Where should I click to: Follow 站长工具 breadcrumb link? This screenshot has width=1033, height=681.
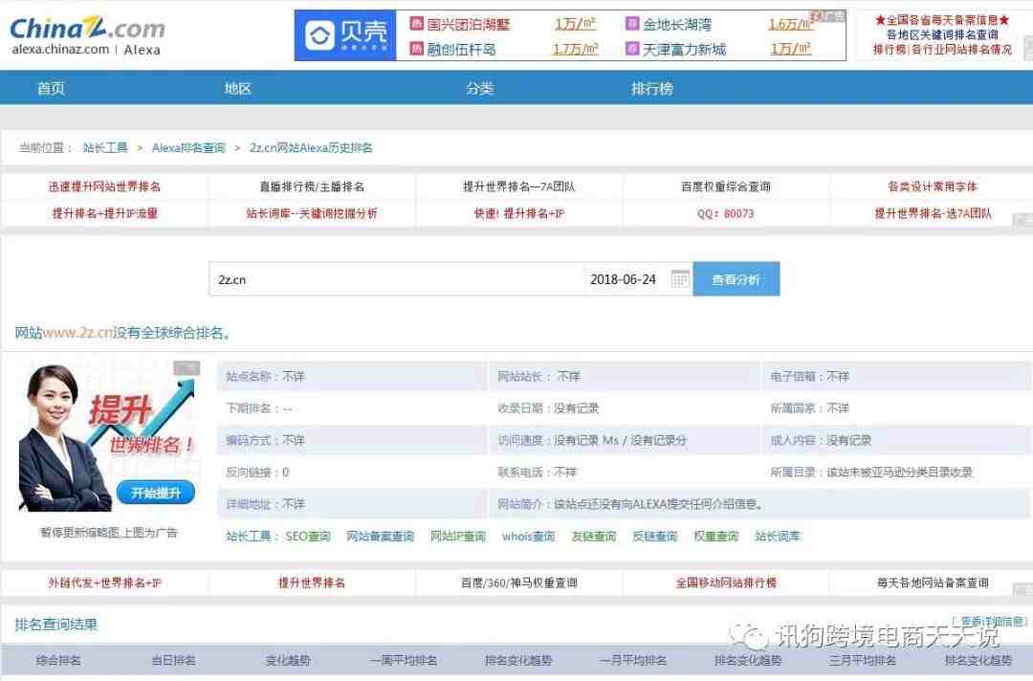click(105, 147)
